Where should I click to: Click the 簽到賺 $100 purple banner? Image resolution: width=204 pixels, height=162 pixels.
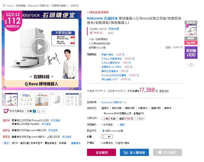click(191, 53)
